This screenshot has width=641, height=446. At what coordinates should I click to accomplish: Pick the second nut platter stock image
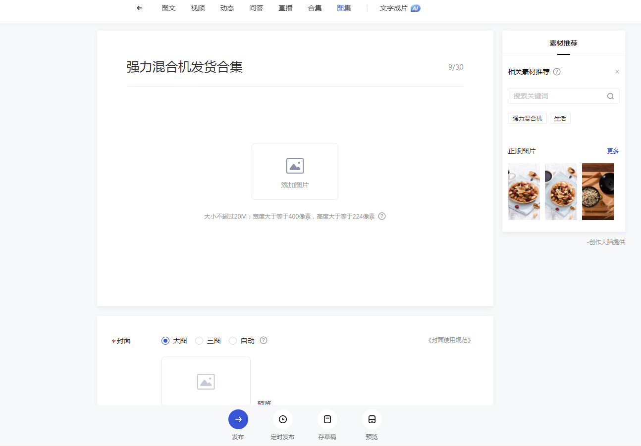[561, 191]
